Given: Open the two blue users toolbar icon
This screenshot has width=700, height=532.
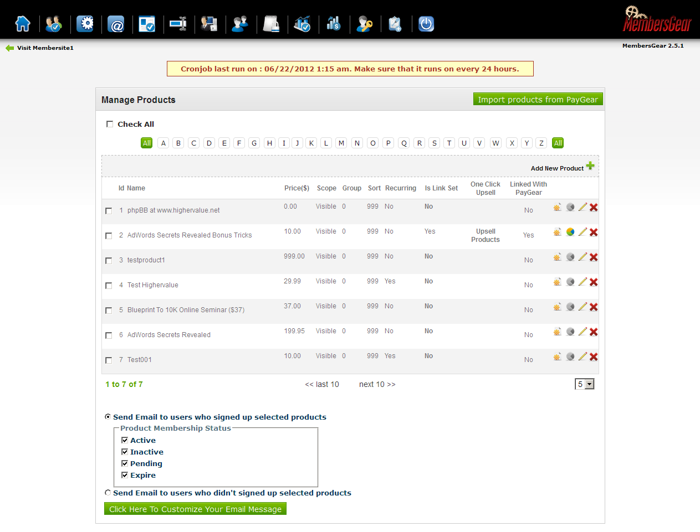Looking at the screenshot, I should coord(240,24).
